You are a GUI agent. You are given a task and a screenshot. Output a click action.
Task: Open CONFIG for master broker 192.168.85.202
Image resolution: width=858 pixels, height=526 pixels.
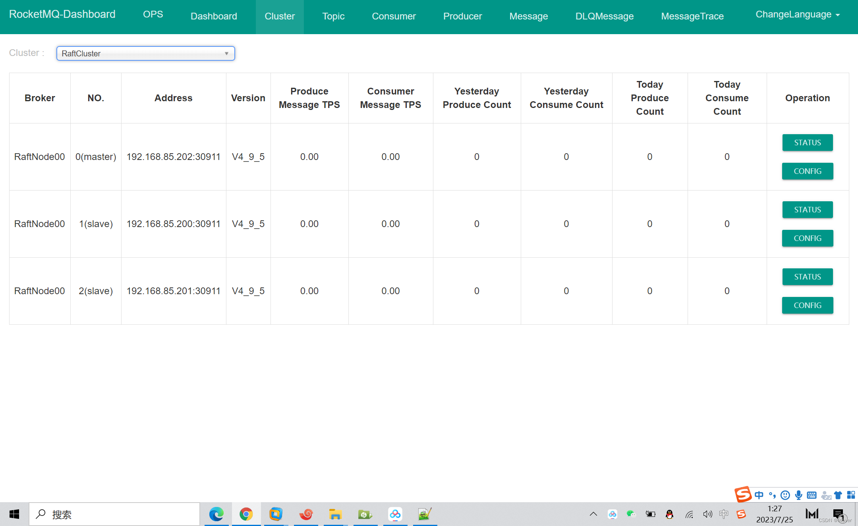[808, 171]
